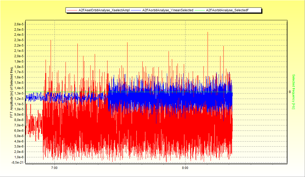The image size is (305, 177).
Task: Click the green line swatch in legend
Action: point(200,10)
